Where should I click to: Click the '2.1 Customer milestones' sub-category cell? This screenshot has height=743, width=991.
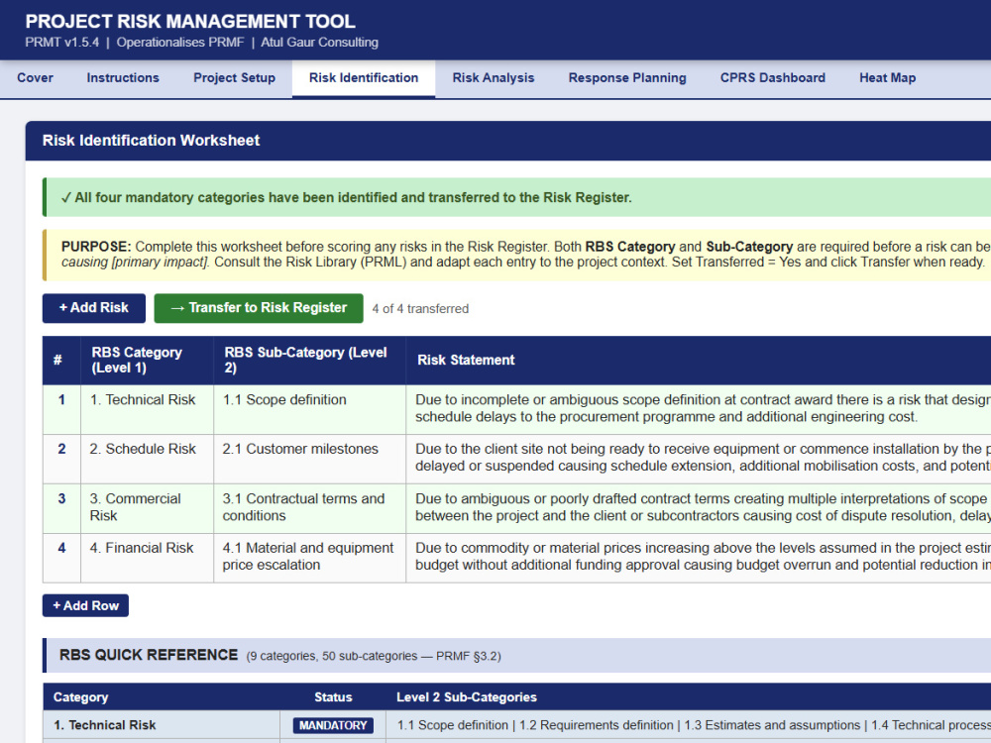tap(309, 459)
